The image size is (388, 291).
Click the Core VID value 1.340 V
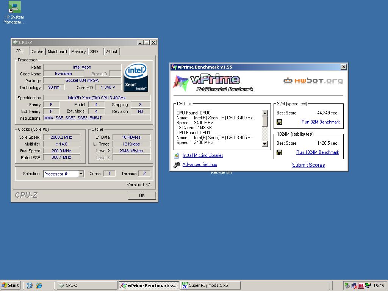click(x=108, y=87)
